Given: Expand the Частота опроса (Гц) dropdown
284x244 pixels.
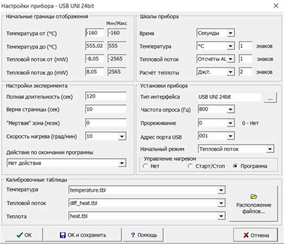Looking at the screenshot, I should 230,109.
